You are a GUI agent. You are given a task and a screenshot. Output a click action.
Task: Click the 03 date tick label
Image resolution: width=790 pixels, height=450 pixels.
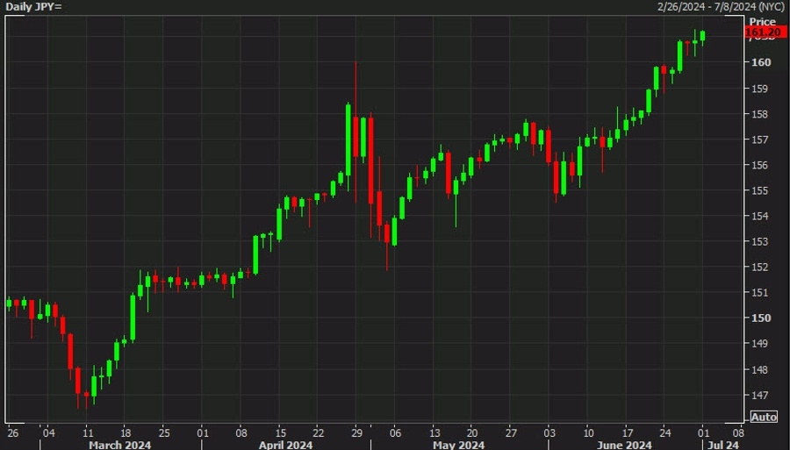tap(549, 432)
